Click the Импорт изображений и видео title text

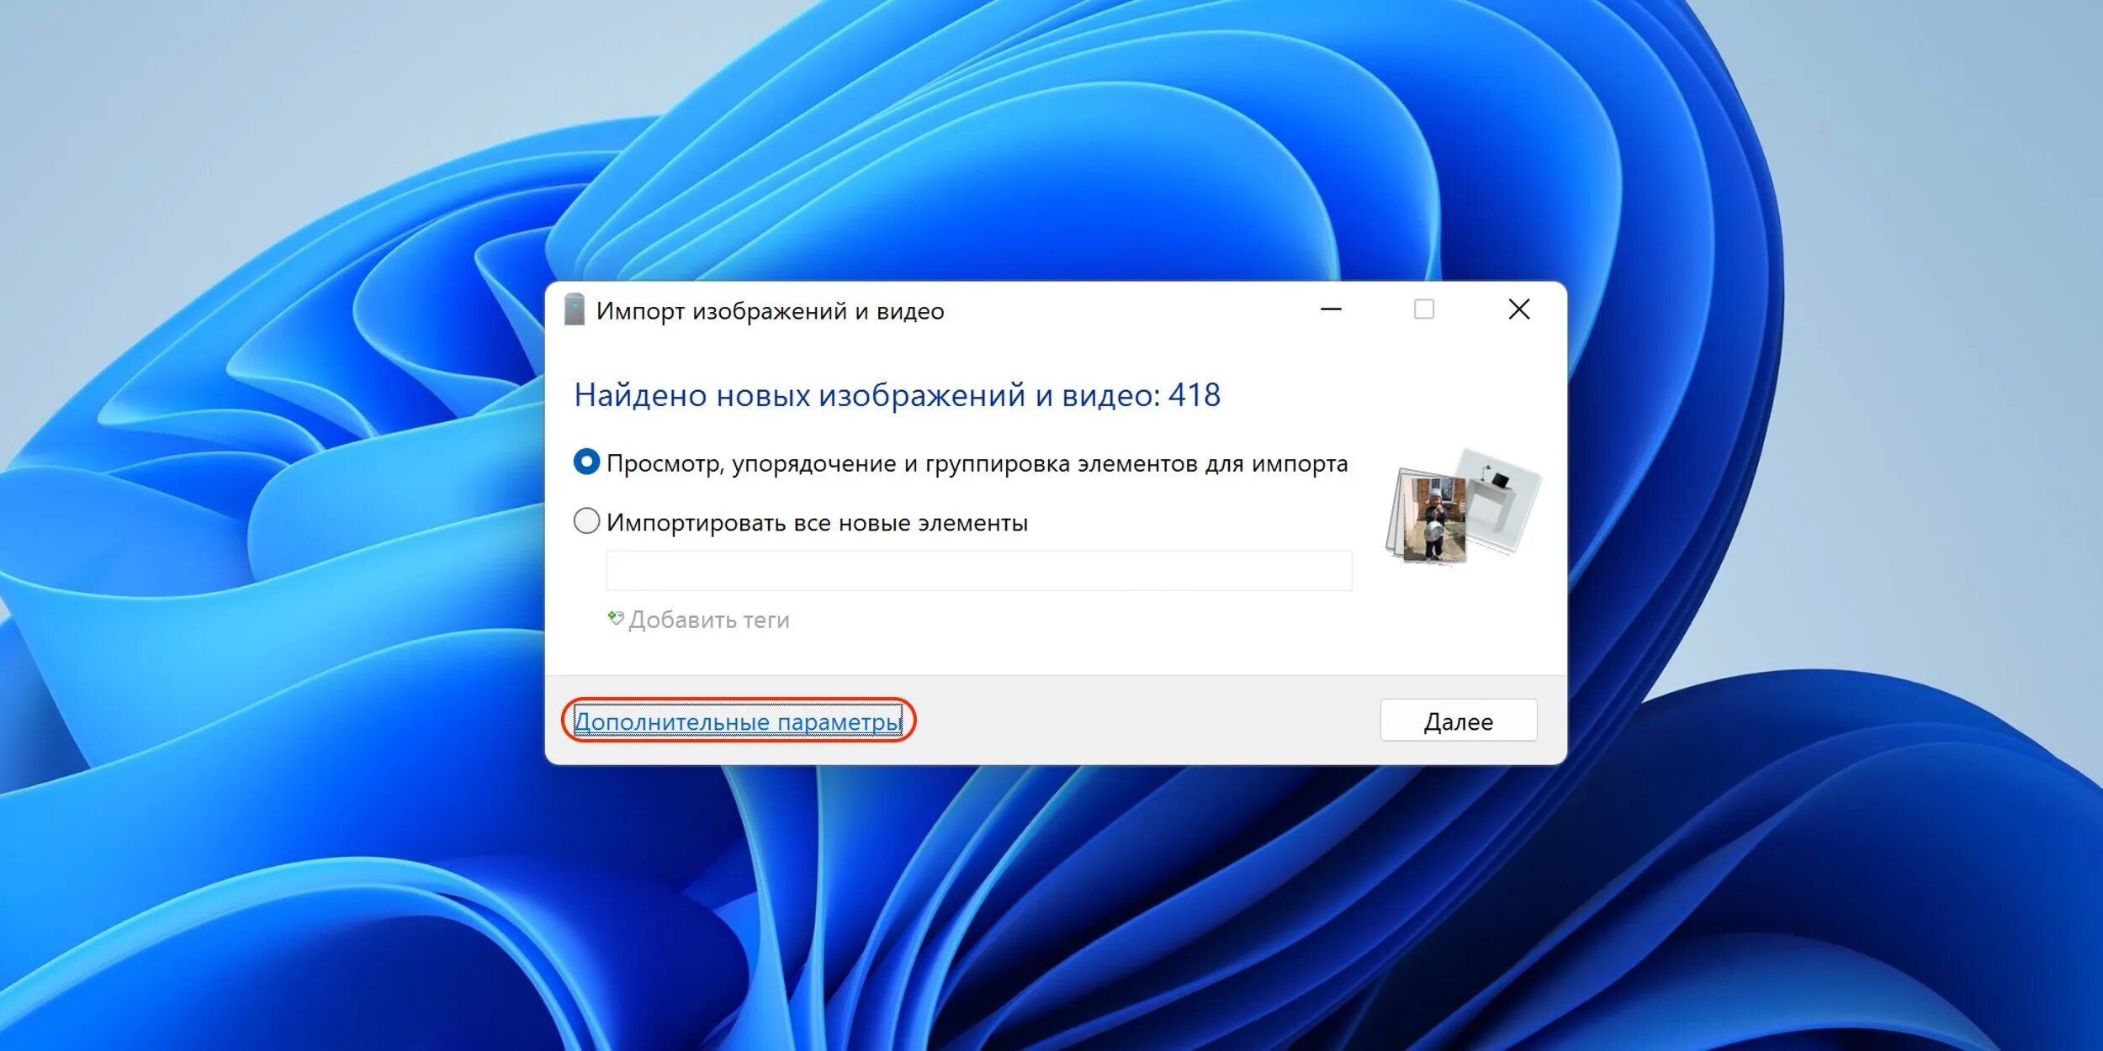pos(770,311)
